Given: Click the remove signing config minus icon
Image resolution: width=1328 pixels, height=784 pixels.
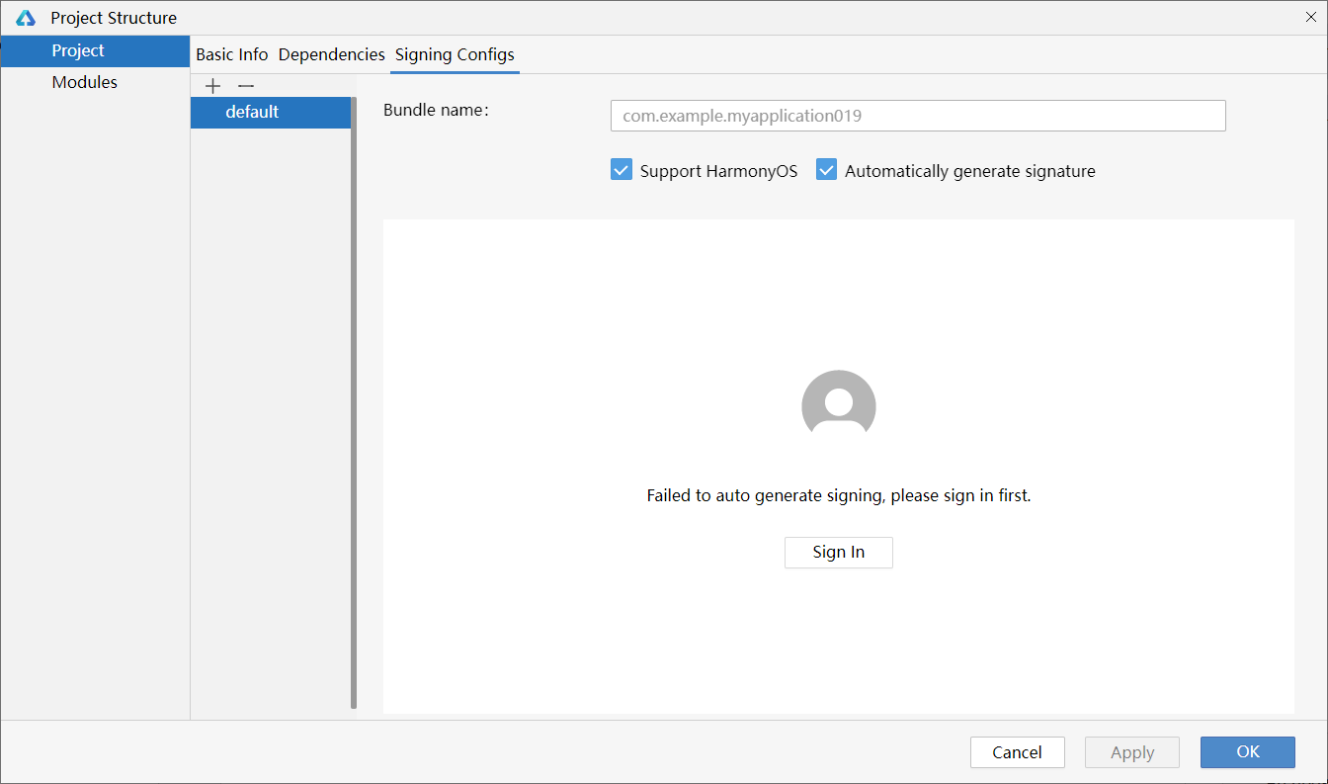Looking at the screenshot, I should tap(246, 86).
